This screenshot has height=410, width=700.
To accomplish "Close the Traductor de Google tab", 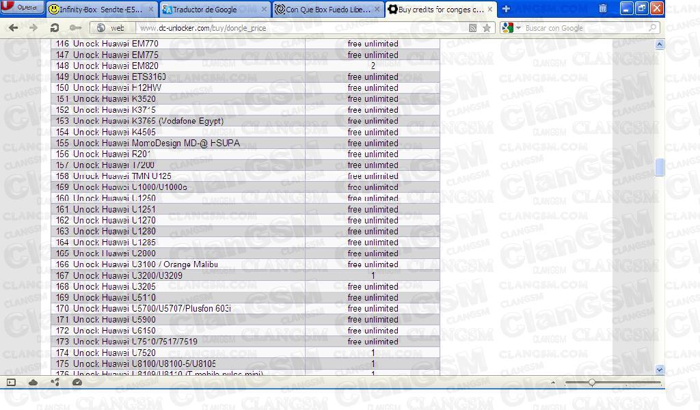I will tap(265, 9).
